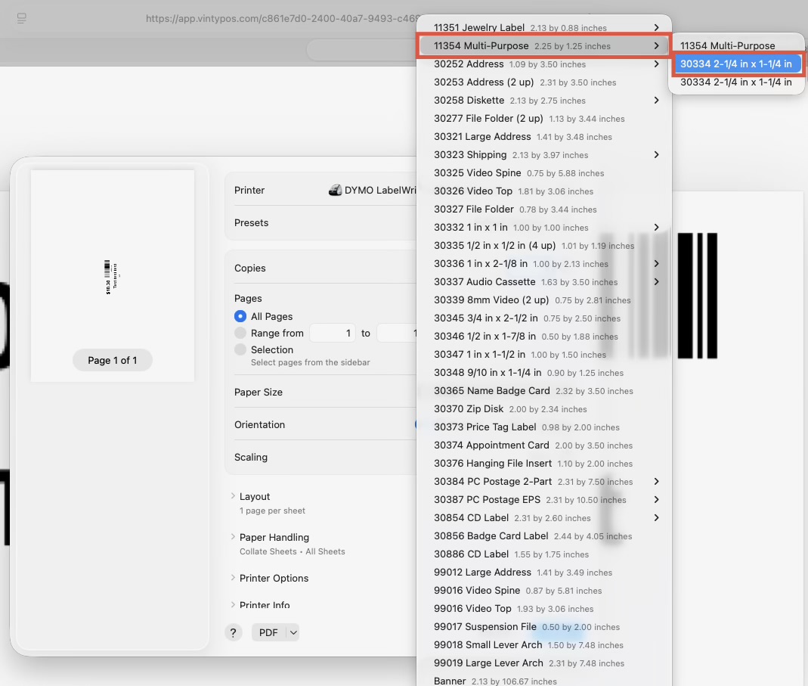
Task: Choose 99017 Suspension File paper size
Action: click(543, 627)
